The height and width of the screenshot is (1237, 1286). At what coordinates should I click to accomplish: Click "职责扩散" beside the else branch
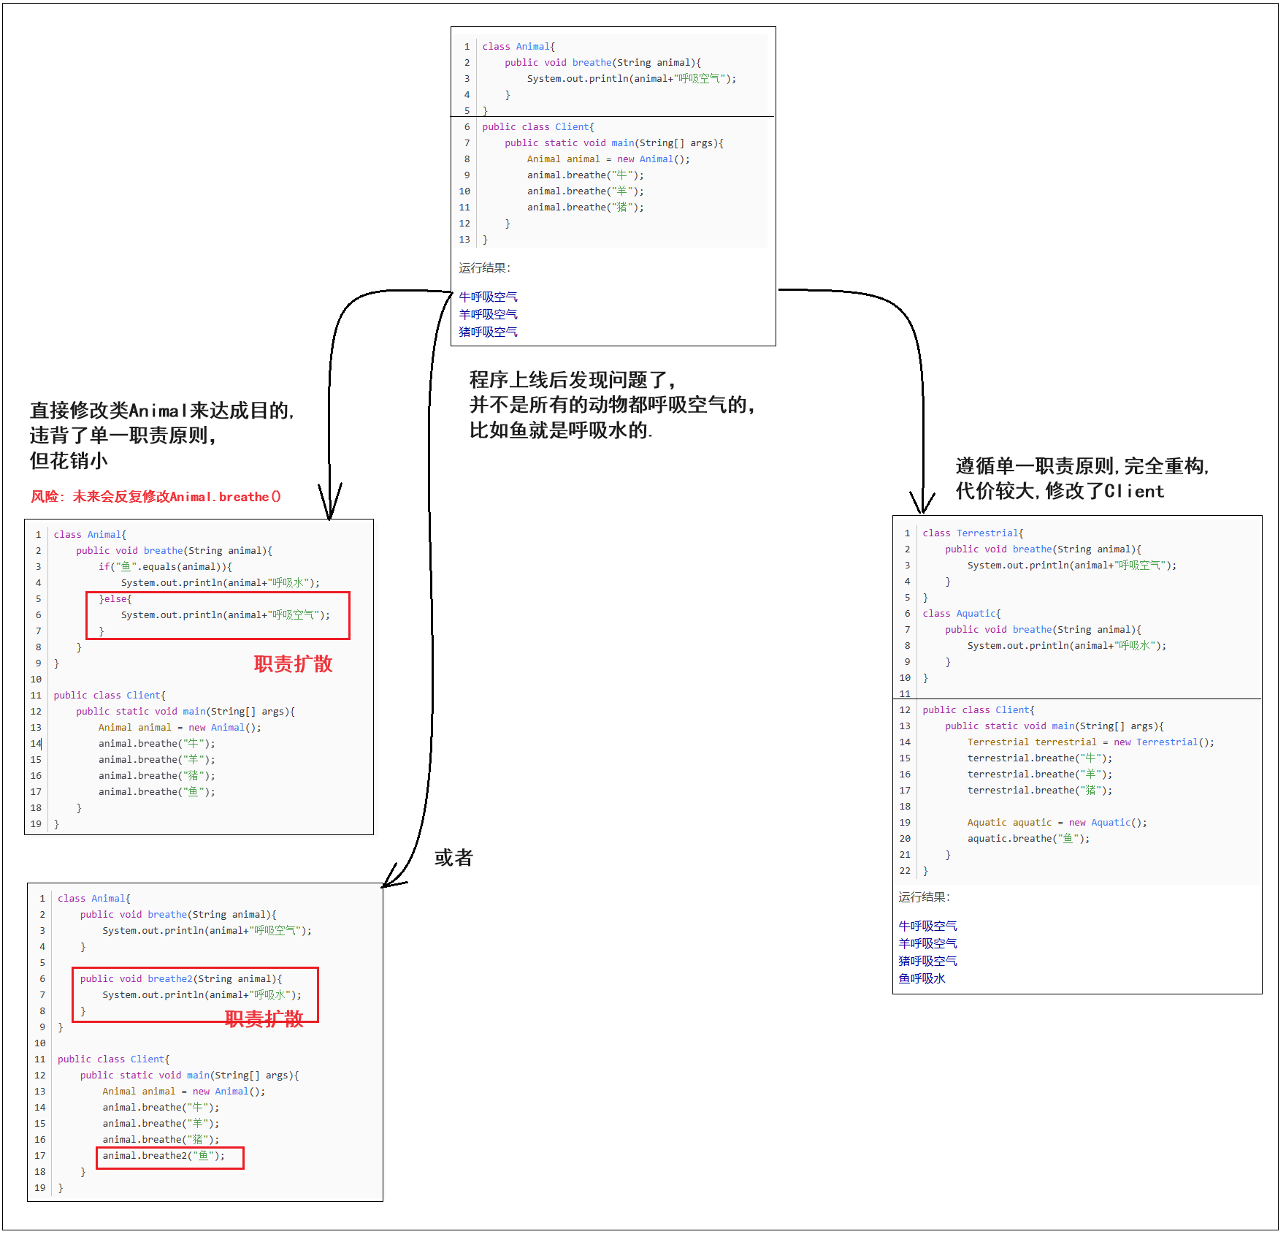[x=293, y=664]
